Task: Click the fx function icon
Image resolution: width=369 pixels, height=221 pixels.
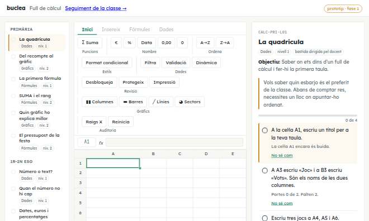Action: coord(101,142)
